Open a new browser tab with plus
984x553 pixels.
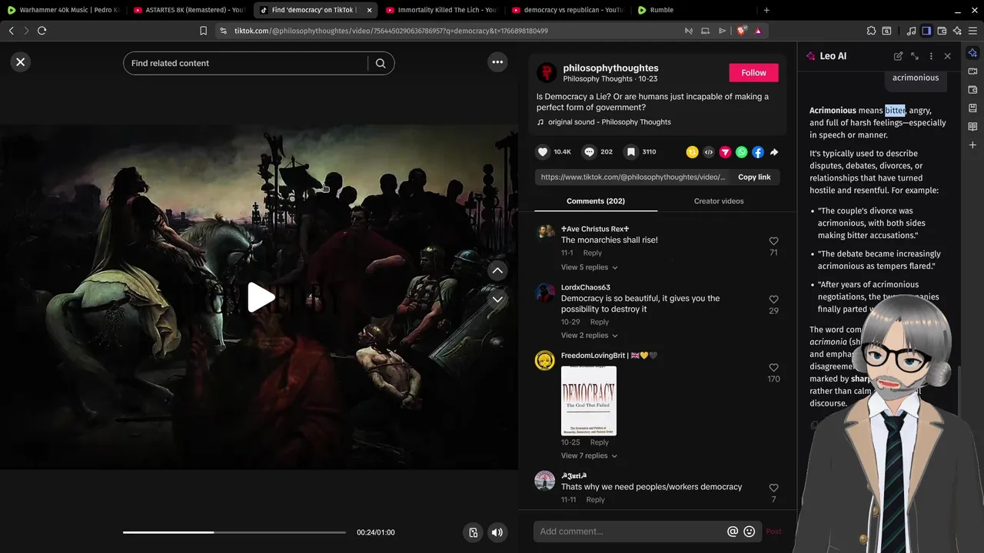(x=766, y=10)
